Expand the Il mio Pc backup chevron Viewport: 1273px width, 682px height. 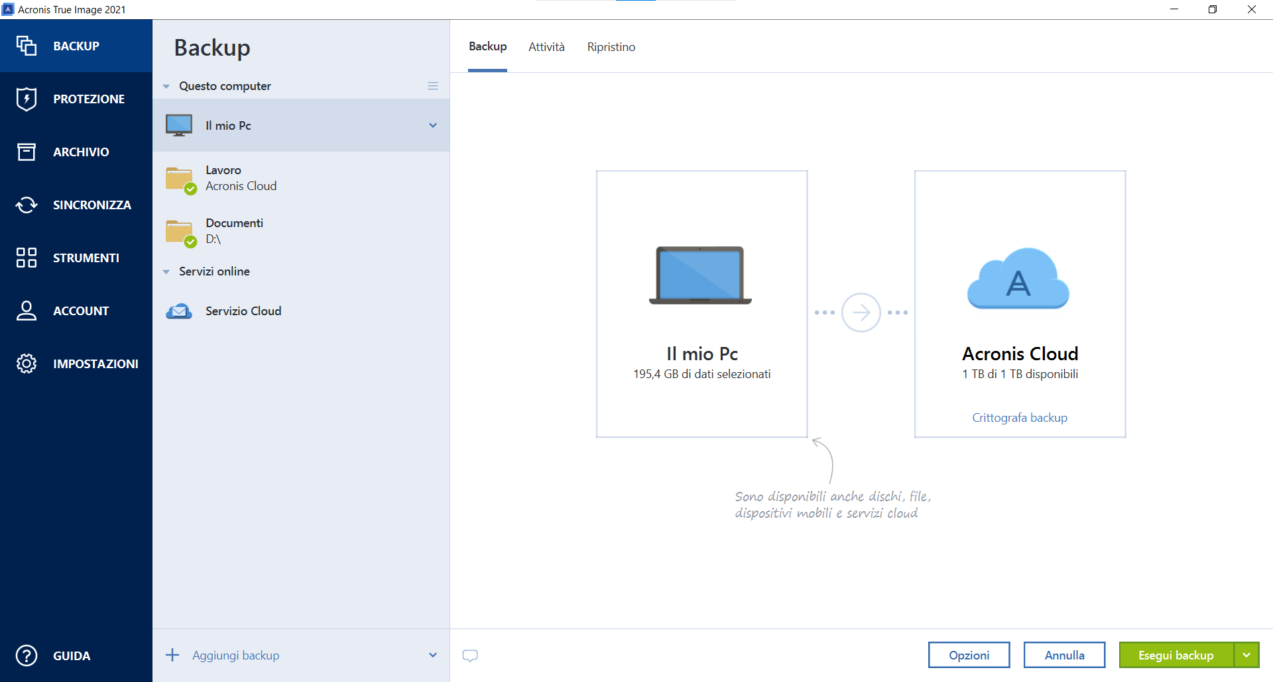[x=433, y=125]
